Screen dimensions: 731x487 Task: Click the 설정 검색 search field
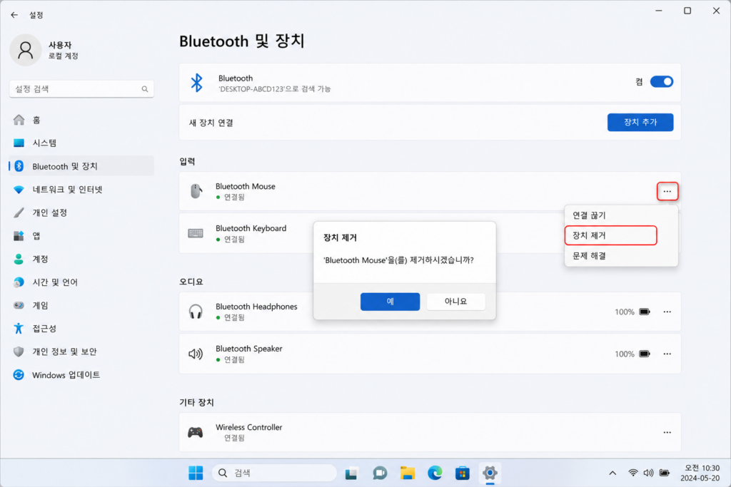pos(81,88)
